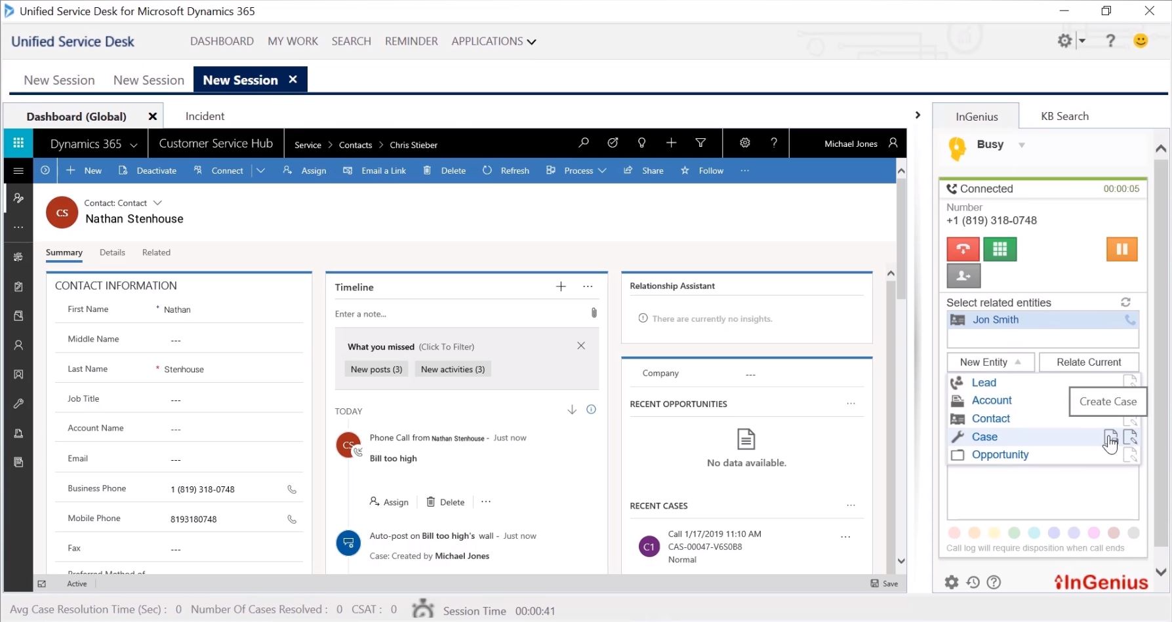Refresh the related entities list in InGenius

[1125, 302]
